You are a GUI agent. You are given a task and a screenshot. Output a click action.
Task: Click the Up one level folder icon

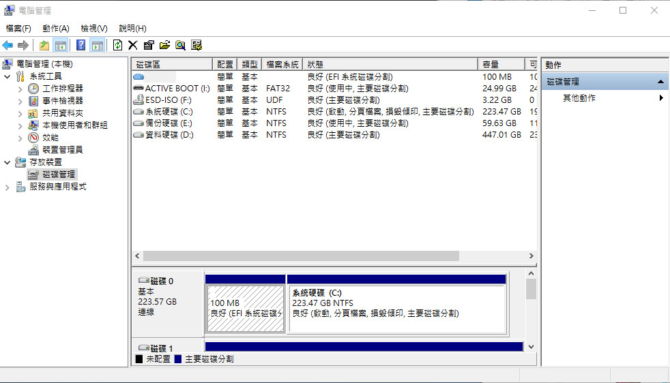(44, 45)
